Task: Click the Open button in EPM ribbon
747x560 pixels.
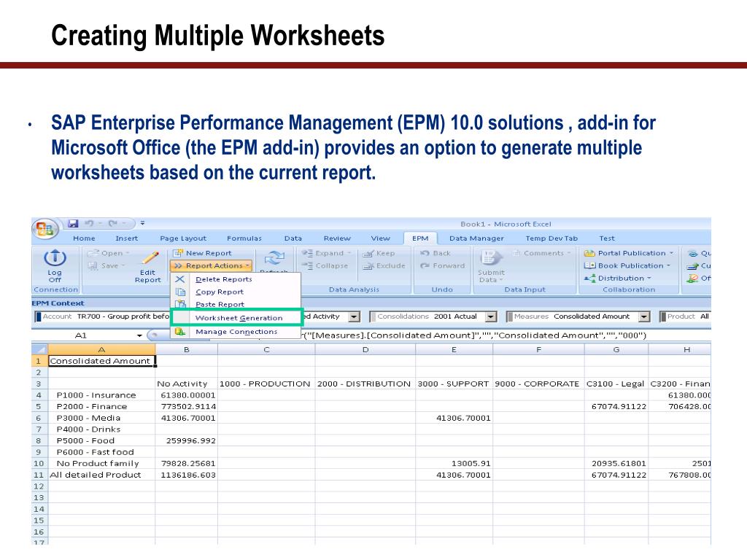Action: 109,253
